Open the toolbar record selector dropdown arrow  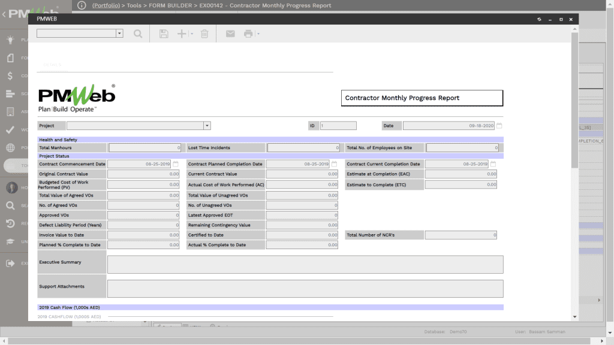click(119, 34)
